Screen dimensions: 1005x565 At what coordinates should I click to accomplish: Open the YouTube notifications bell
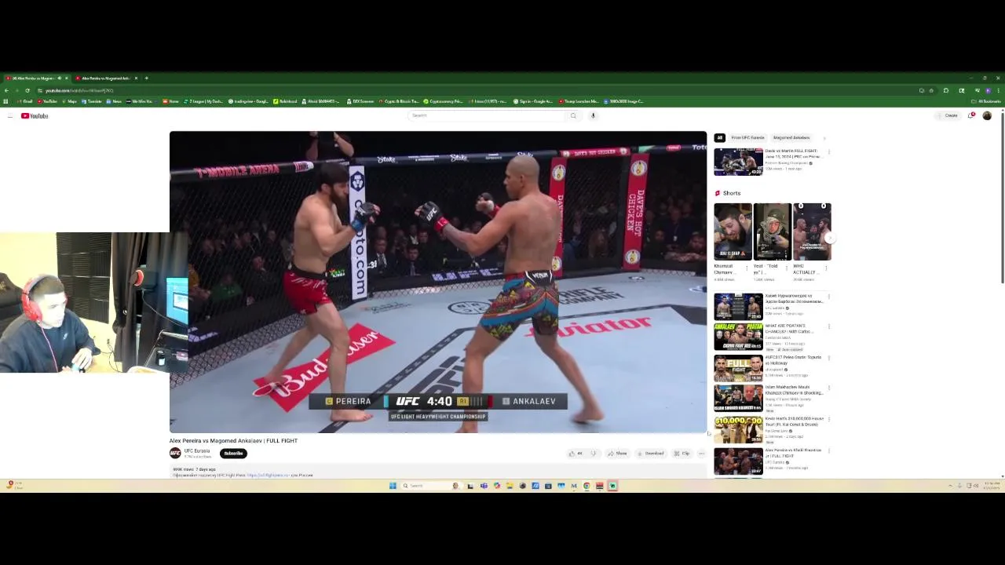[x=970, y=115]
